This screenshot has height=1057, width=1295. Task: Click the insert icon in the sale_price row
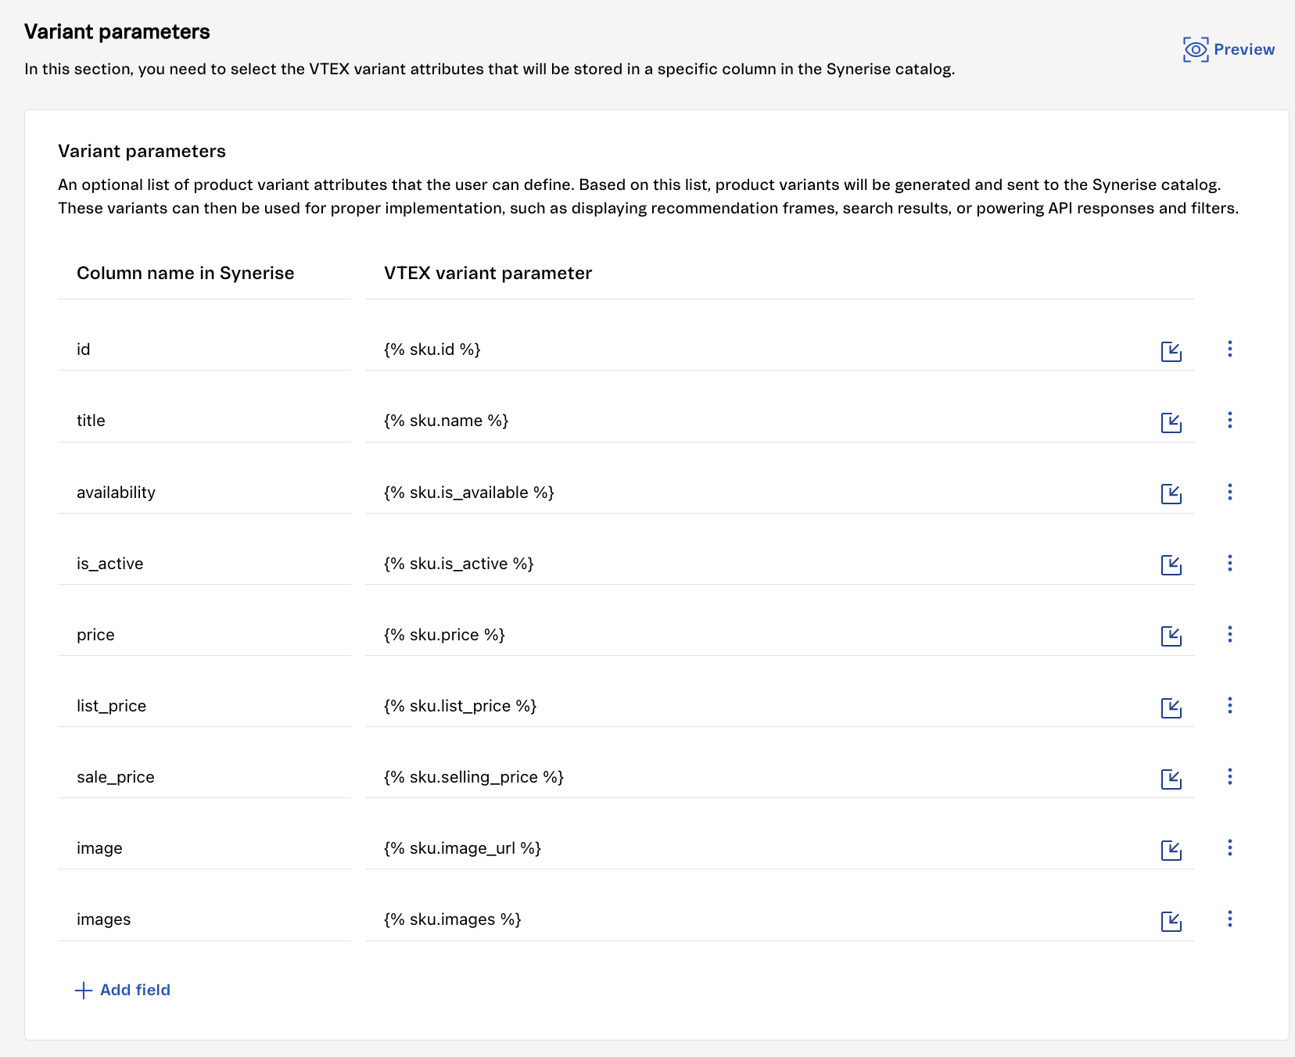click(x=1171, y=779)
